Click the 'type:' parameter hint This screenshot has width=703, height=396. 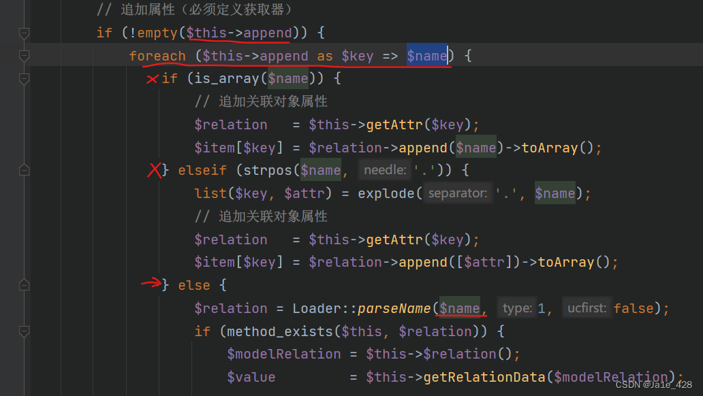click(517, 308)
